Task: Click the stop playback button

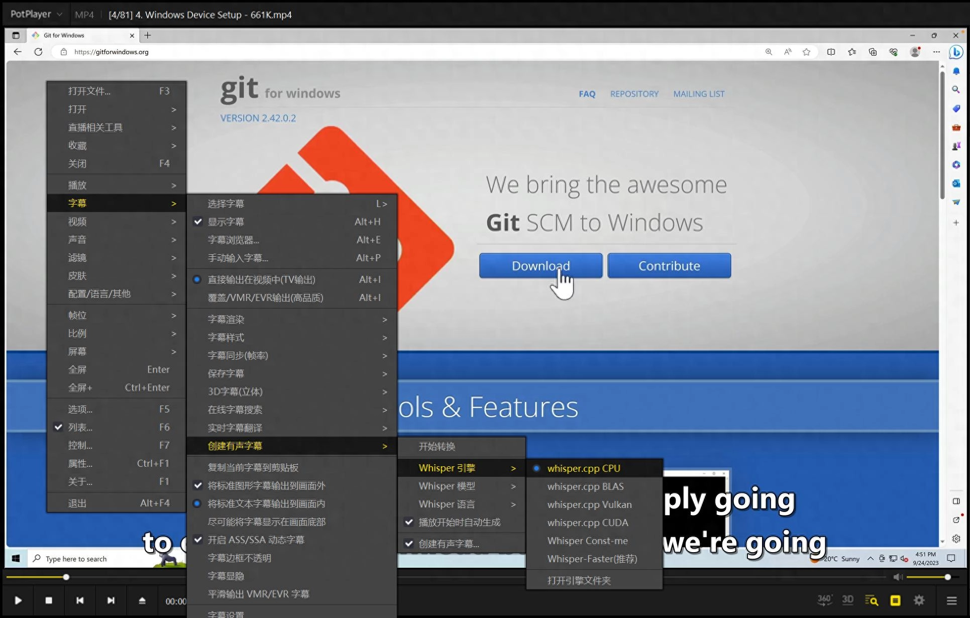Action: pos(49,600)
